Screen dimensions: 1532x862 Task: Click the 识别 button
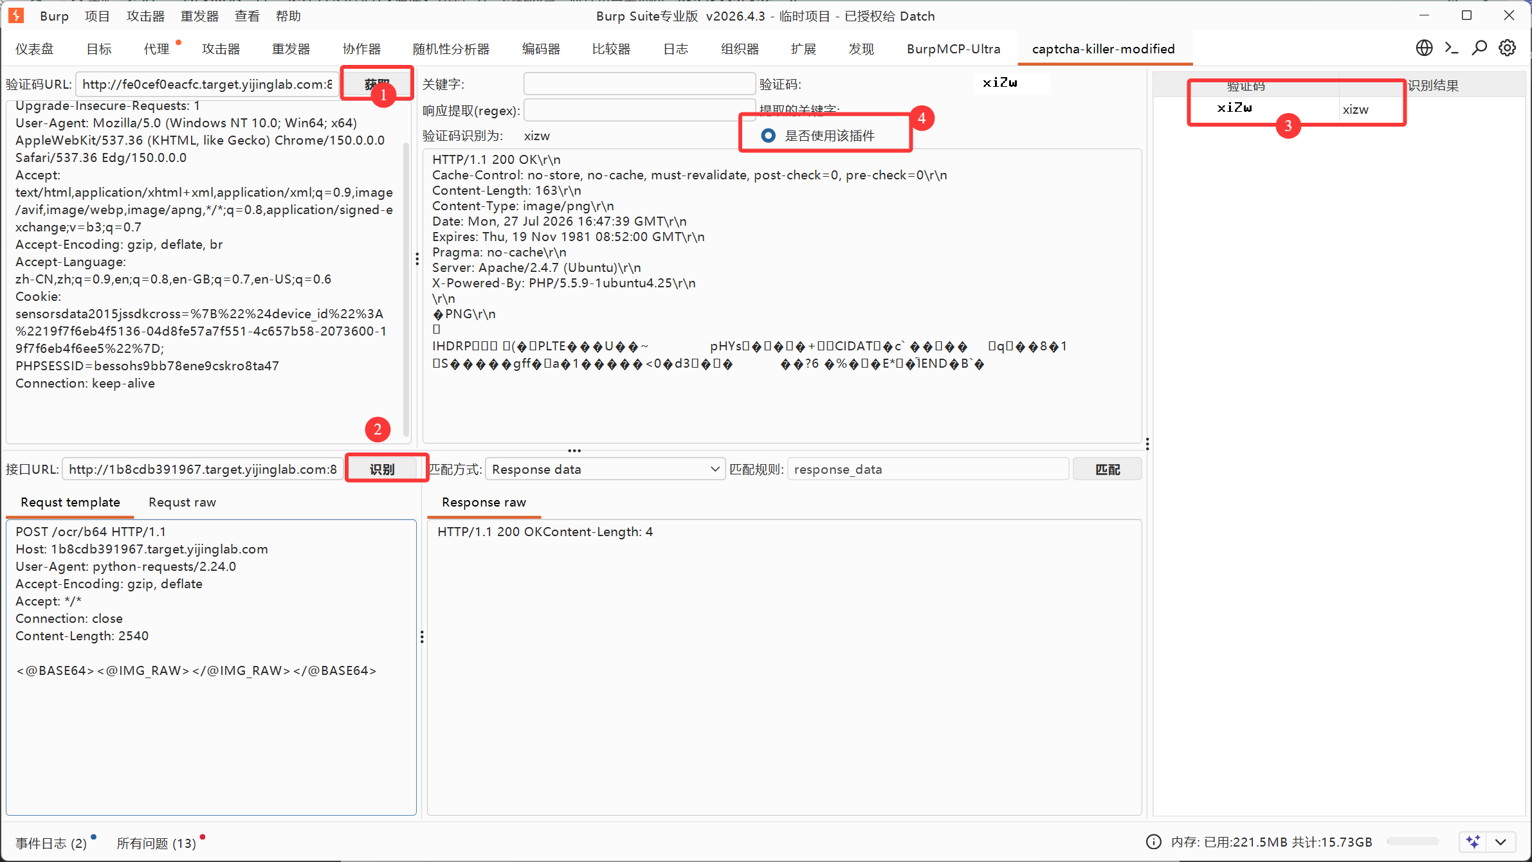(x=382, y=469)
